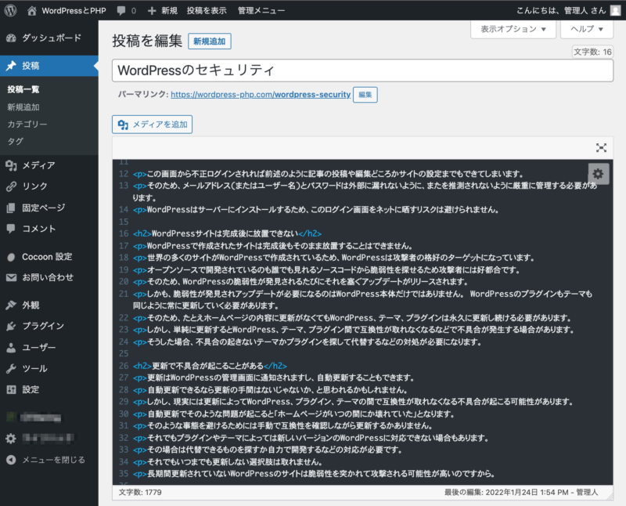
Task: Toggle distraction-free fullscreen editor icon
Action: point(601,148)
